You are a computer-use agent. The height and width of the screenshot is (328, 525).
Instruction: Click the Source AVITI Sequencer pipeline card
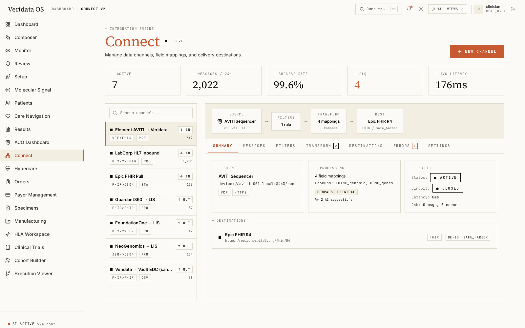coord(237,121)
